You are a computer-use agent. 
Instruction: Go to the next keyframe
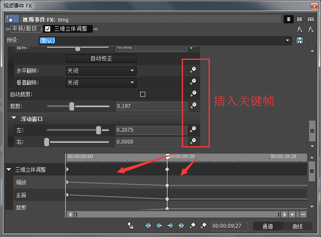pyautogui.click(x=170, y=225)
